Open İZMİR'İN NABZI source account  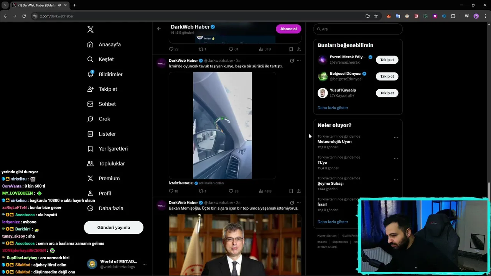[181, 183]
